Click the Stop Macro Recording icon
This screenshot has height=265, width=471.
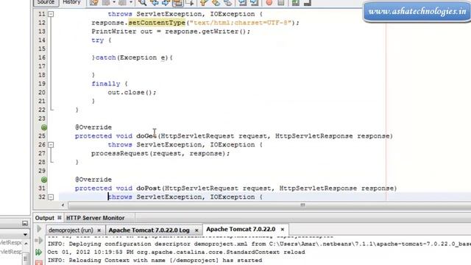click(281, 3)
